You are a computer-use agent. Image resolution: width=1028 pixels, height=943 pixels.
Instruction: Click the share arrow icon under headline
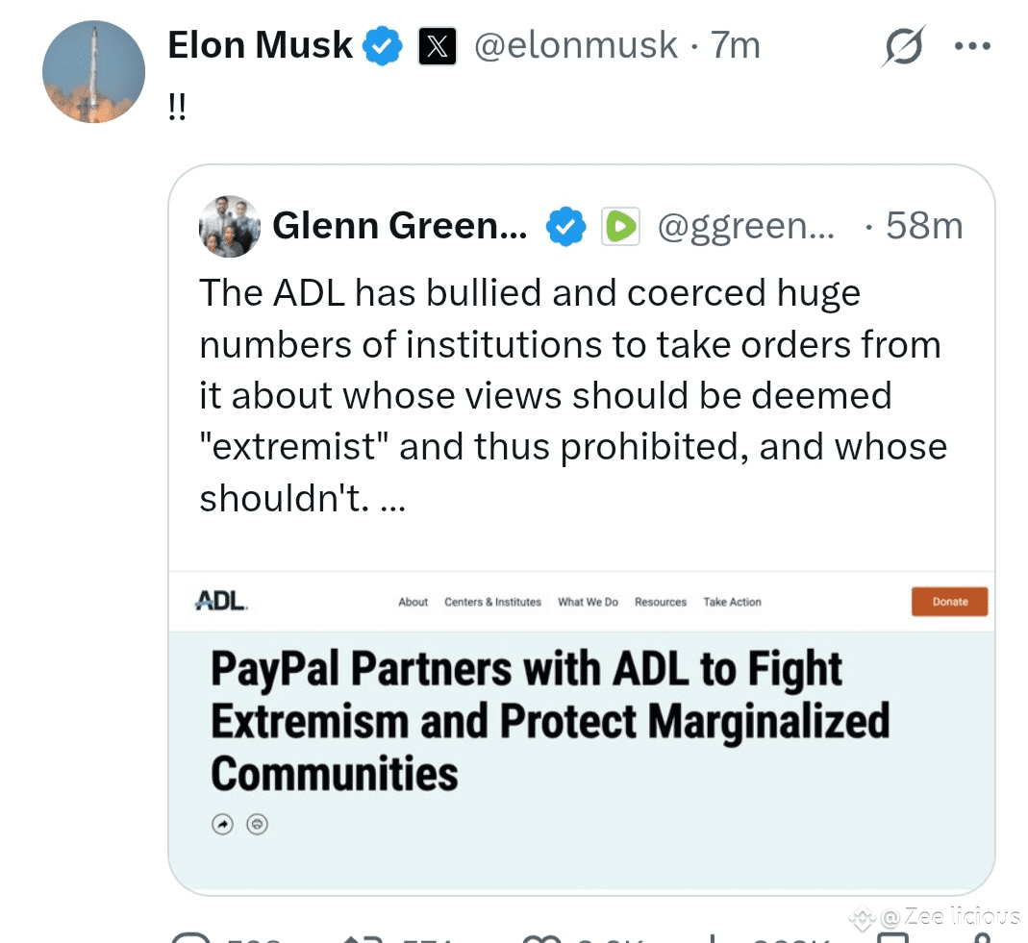223,824
